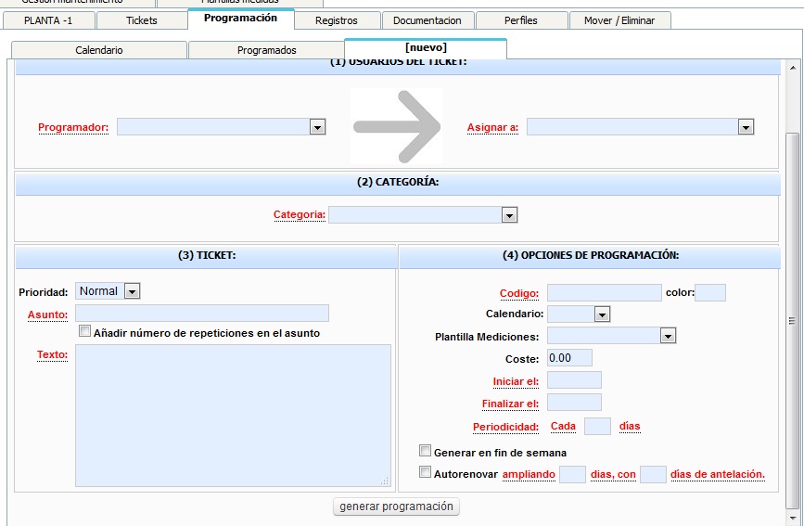The width and height of the screenshot is (804, 526).
Task: Click the Codigo label
Action: [x=519, y=293]
